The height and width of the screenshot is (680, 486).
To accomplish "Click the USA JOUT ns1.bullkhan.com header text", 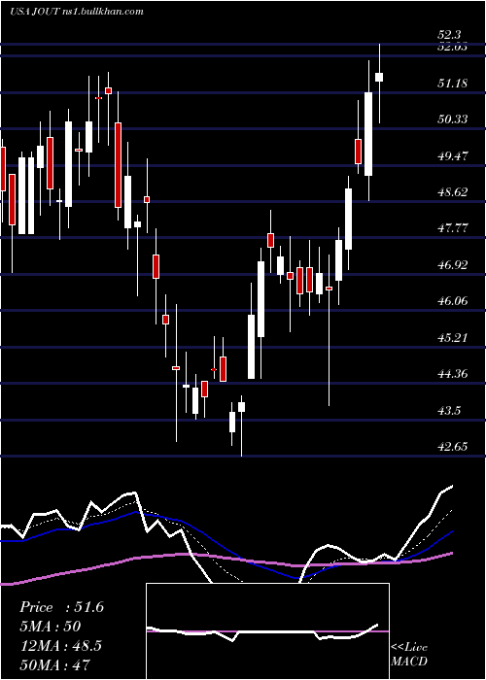I will pos(77,12).
